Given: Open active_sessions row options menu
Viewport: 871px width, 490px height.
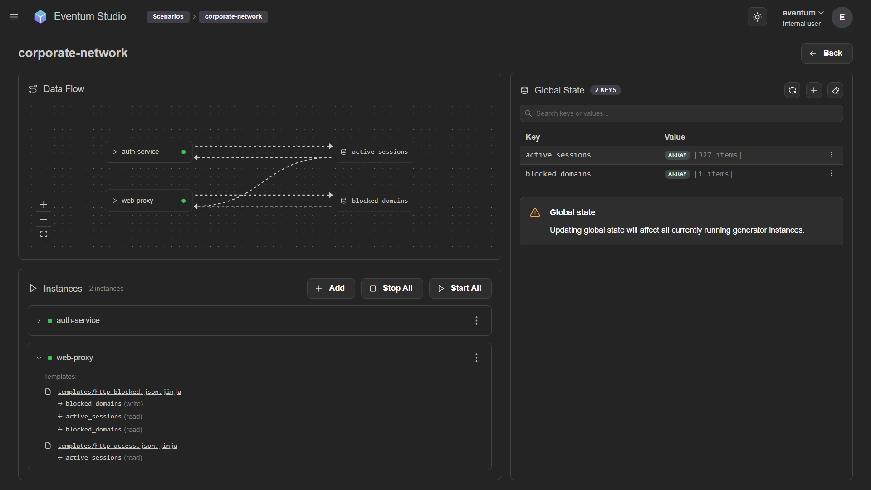Looking at the screenshot, I should tap(831, 155).
